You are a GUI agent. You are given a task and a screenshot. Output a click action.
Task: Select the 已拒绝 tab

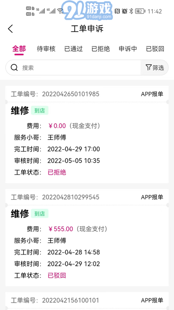[x=101, y=49]
